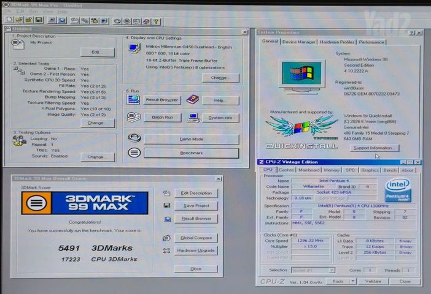Click the Intel Pentium 4 logo in CPU-Z
The height and width of the screenshot is (294, 431).
(398, 190)
